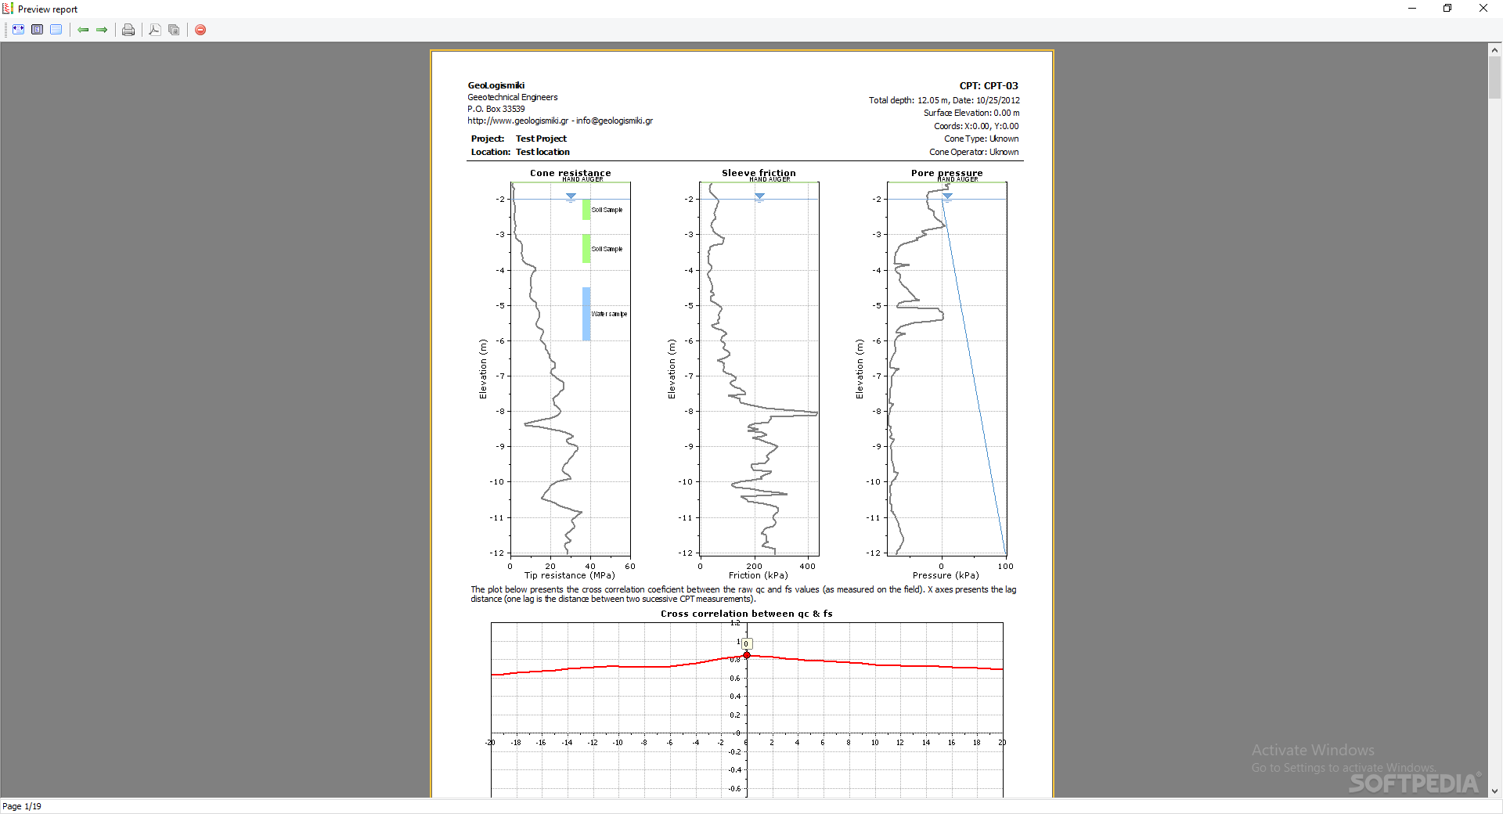Click the 'CPT: CPT-03' heading
1503x814 pixels.
coord(989,86)
